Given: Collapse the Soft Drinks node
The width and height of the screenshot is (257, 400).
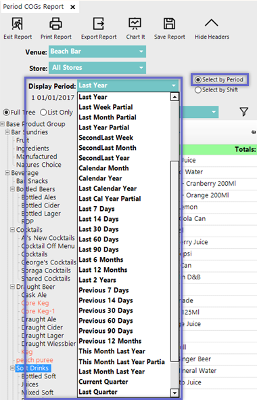Looking at the screenshot, I should click(12, 368).
